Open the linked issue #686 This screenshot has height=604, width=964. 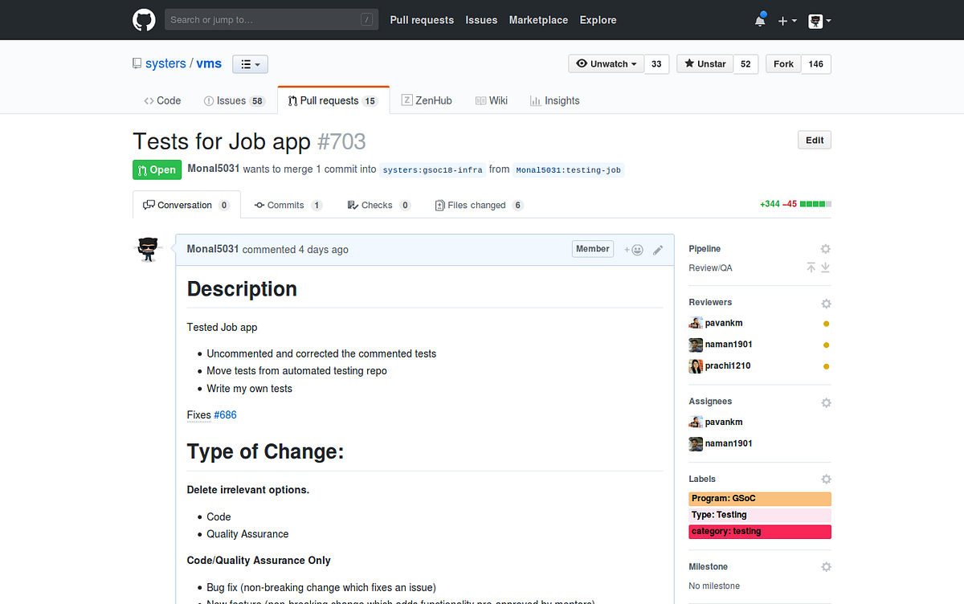tap(225, 415)
